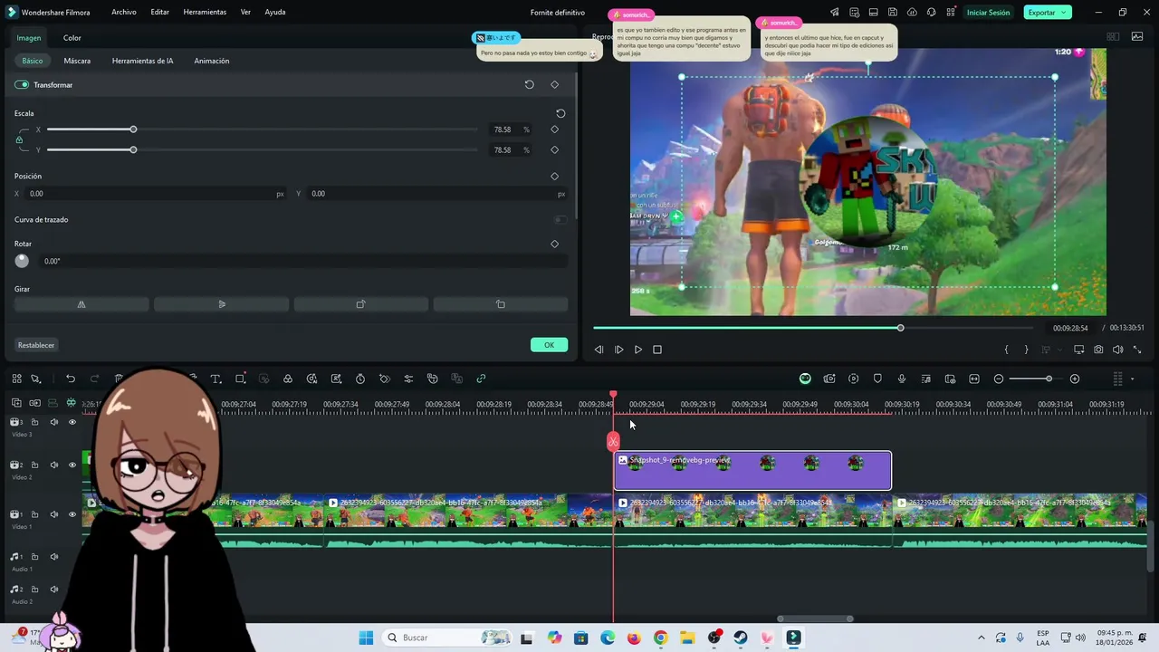Reset the Escala values
This screenshot has height=652, width=1159.
[x=560, y=113]
